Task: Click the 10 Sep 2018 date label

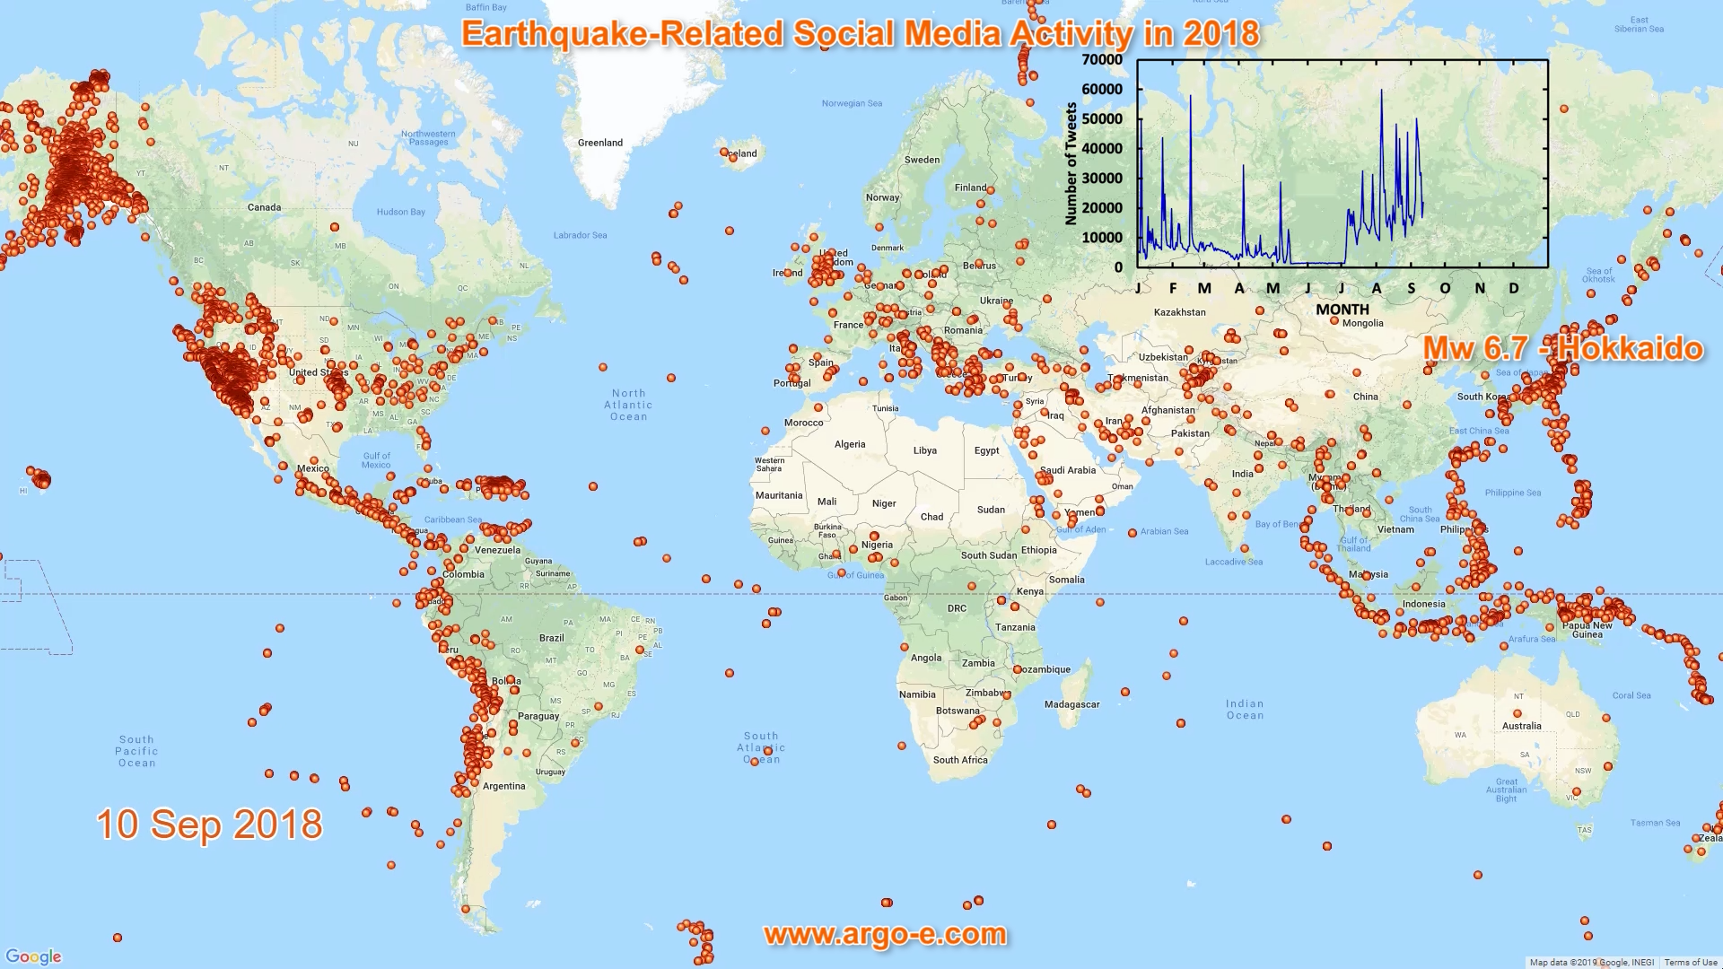Action: tap(209, 825)
